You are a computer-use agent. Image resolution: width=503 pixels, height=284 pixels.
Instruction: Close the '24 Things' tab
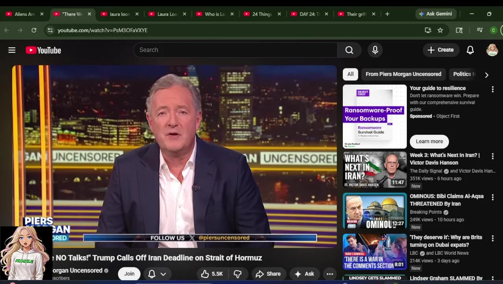click(x=279, y=14)
